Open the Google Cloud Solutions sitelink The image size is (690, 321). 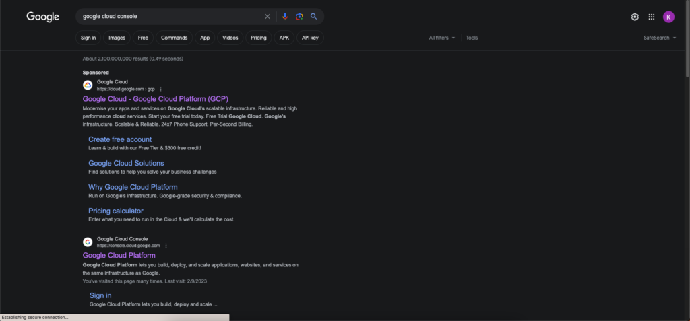[126, 163]
